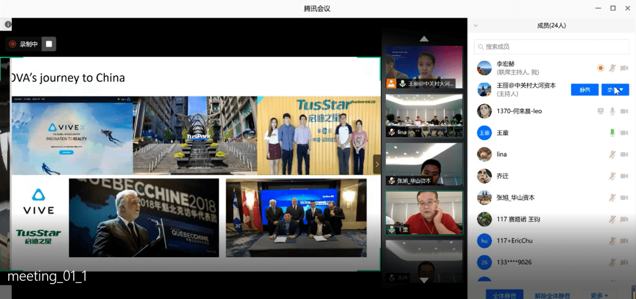
Task: Click lina's camera icon in member list
Action: (624, 154)
